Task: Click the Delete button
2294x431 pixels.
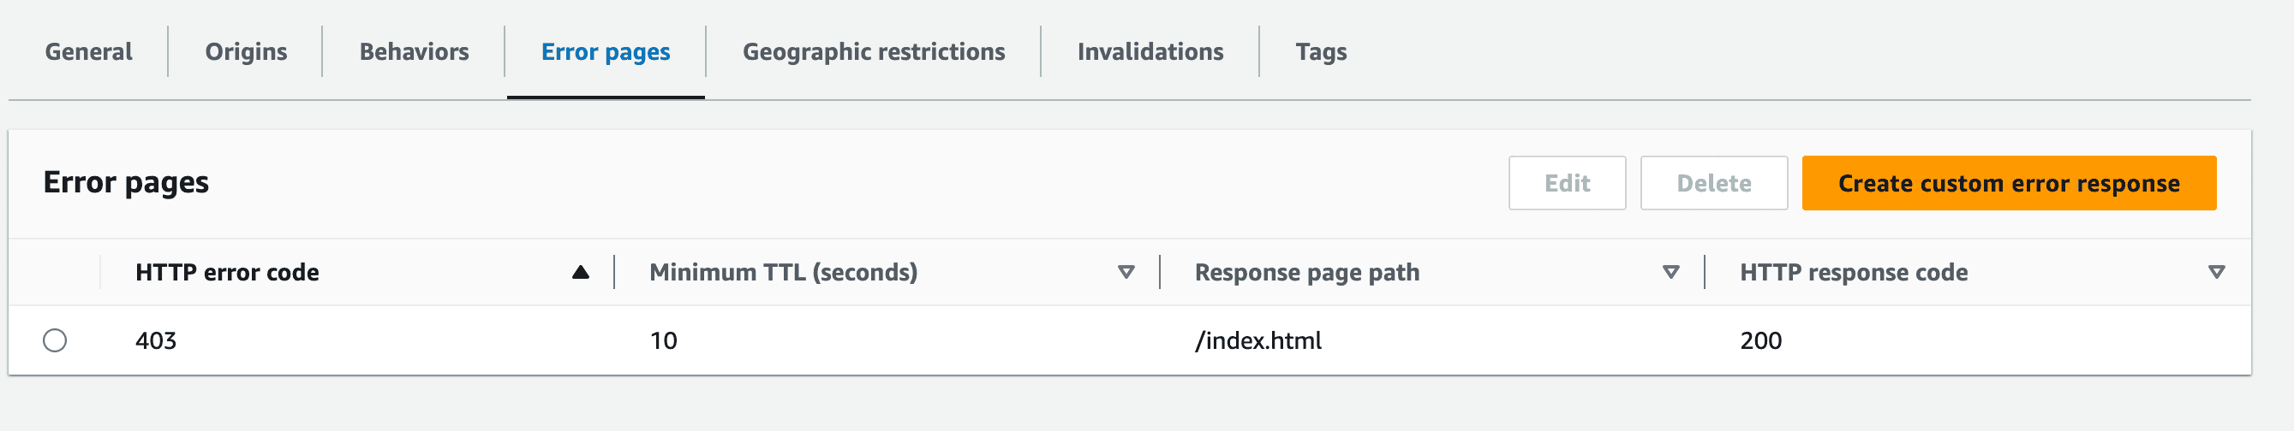Action: (1713, 183)
